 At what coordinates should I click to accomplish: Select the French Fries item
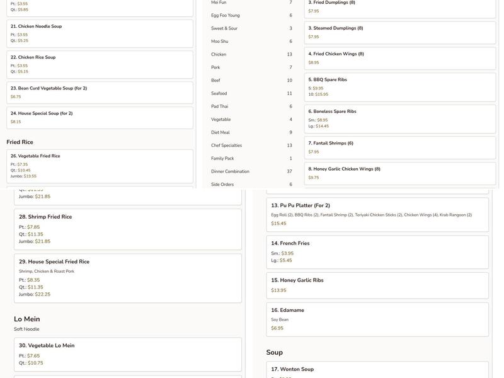click(x=377, y=251)
